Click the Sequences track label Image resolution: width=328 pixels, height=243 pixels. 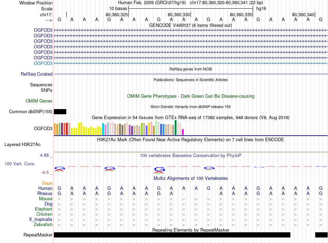[41, 85]
